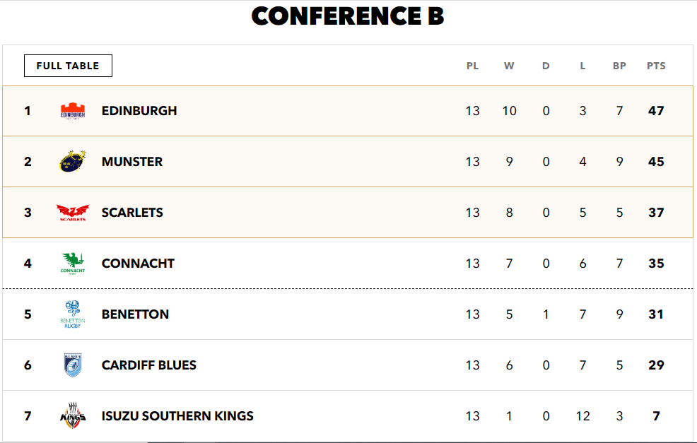Click Edinburgh's 47 points value

click(x=656, y=111)
